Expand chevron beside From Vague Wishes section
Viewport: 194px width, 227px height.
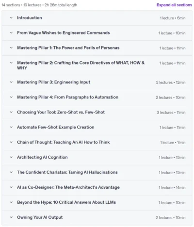pos(11,33)
